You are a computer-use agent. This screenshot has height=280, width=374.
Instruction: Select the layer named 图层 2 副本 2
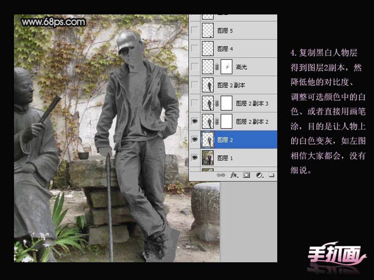[252, 122]
